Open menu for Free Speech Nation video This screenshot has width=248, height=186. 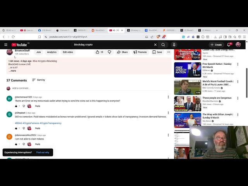(238, 64)
